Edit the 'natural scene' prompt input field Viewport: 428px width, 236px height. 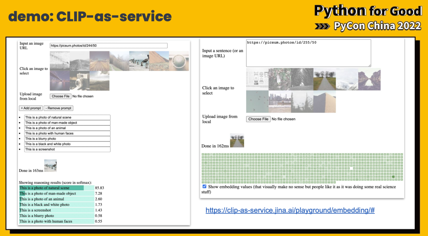(x=67, y=117)
